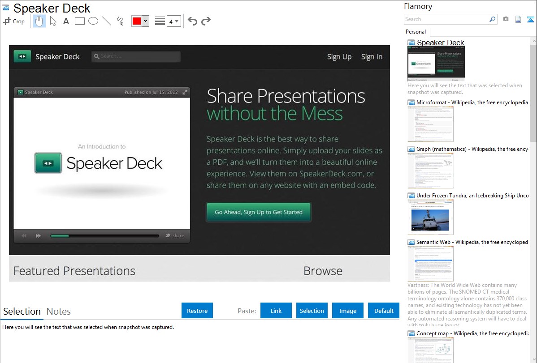The height and width of the screenshot is (363, 537).
Task: Select the Crop tool
Action: click(x=14, y=21)
